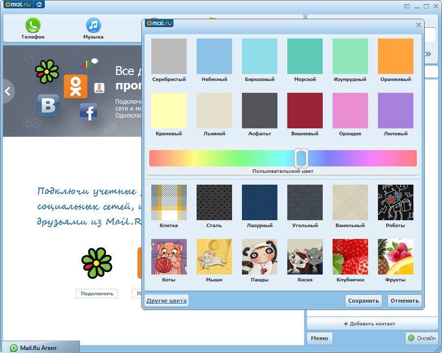Click the custom color rainbow slider handle

pyautogui.click(x=301, y=158)
